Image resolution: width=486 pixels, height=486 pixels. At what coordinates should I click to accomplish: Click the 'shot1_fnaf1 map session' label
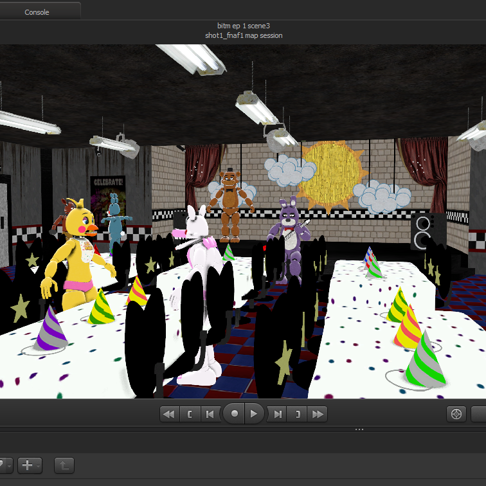(x=243, y=35)
